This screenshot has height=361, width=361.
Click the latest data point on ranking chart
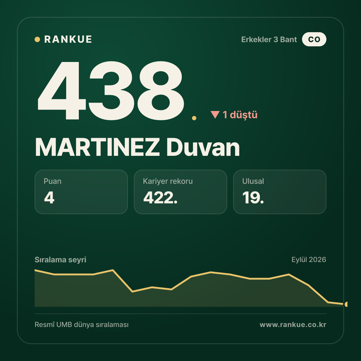(346, 304)
